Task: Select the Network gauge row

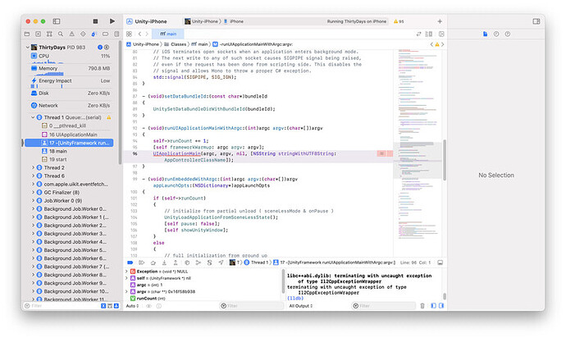Action: pyautogui.click(x=71, y=106)
